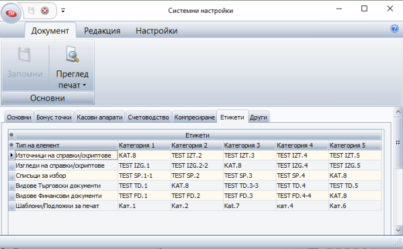Click the Категория 3 column header
The height and width of the screenshot is (249, 403).
point(250,145)
